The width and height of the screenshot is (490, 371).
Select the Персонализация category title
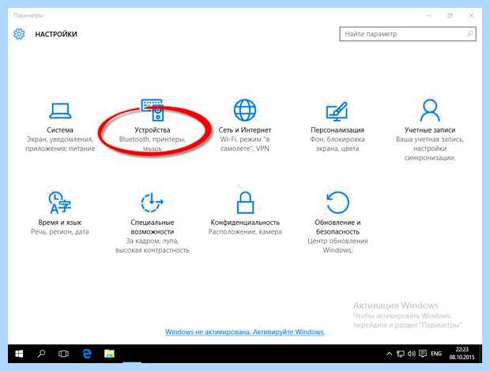[337, 129]
